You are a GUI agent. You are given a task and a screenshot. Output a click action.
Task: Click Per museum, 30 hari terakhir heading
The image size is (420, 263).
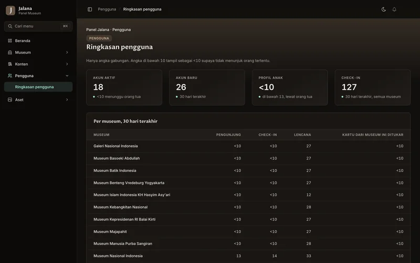[125, 122]
